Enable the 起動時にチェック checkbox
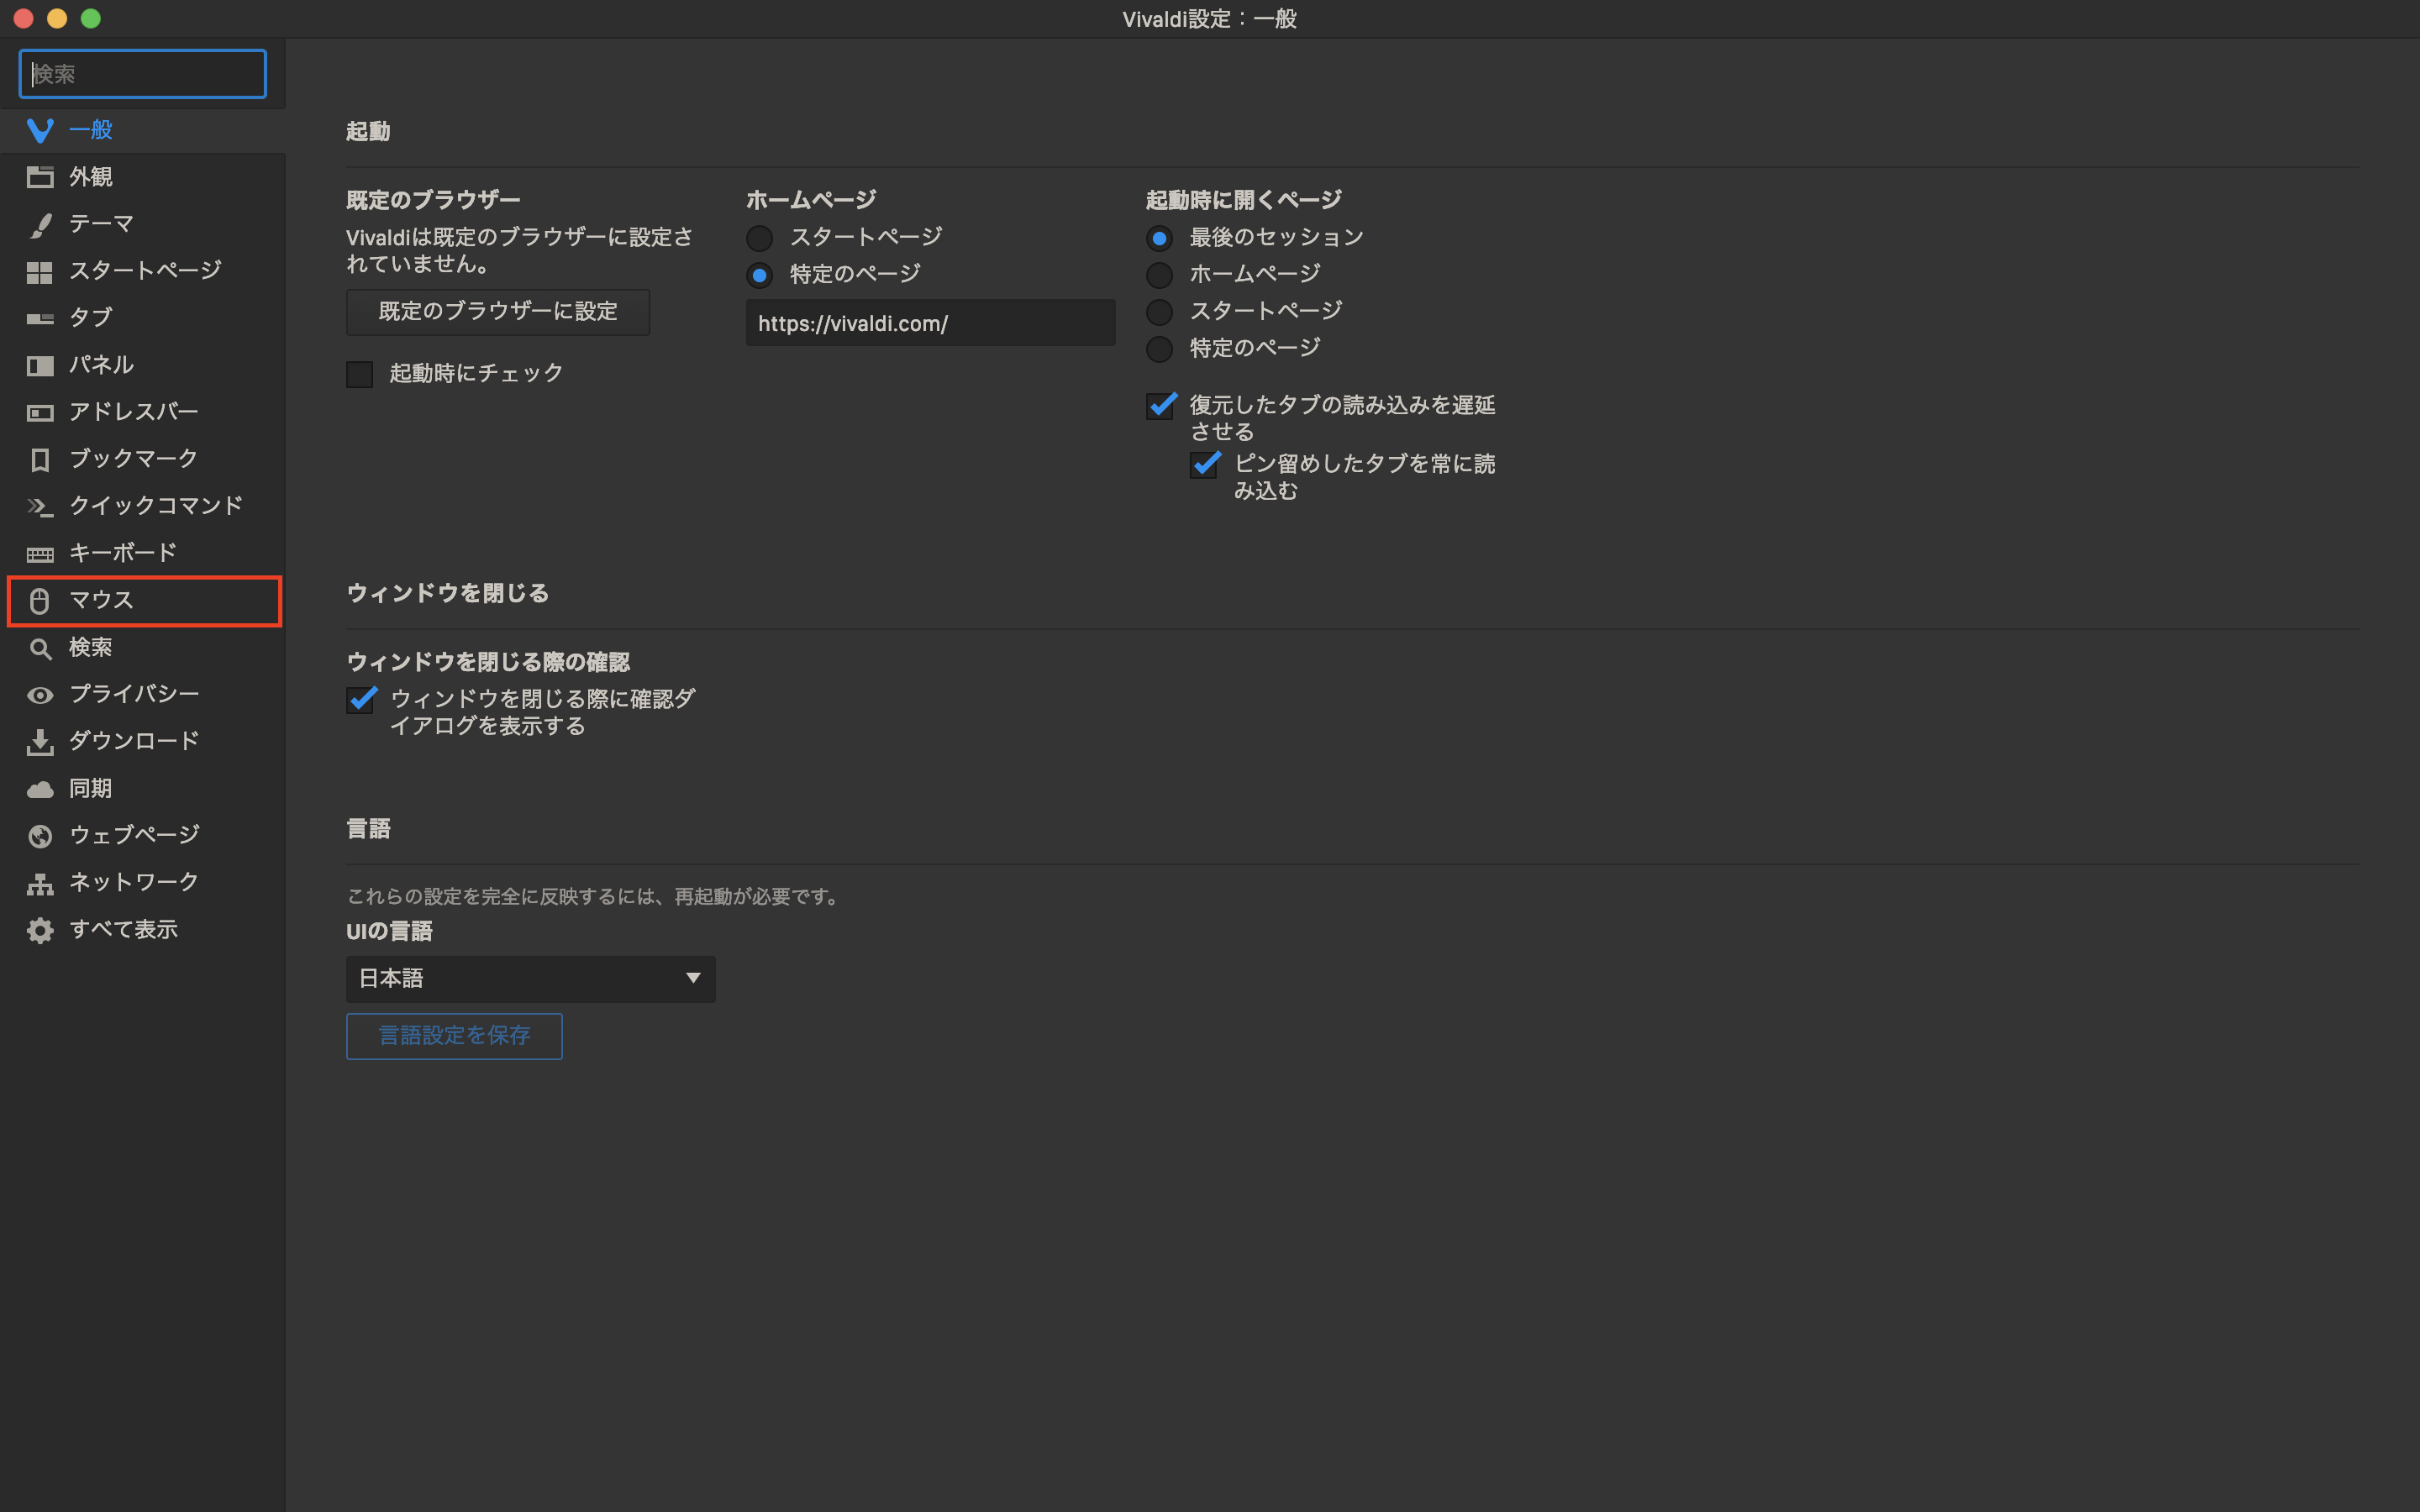 359,374
